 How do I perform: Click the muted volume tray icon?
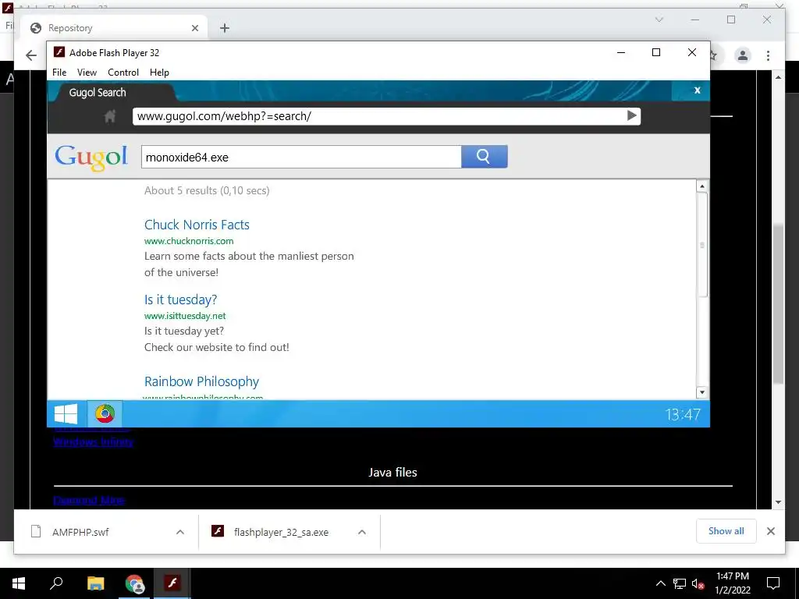(698, 583)
